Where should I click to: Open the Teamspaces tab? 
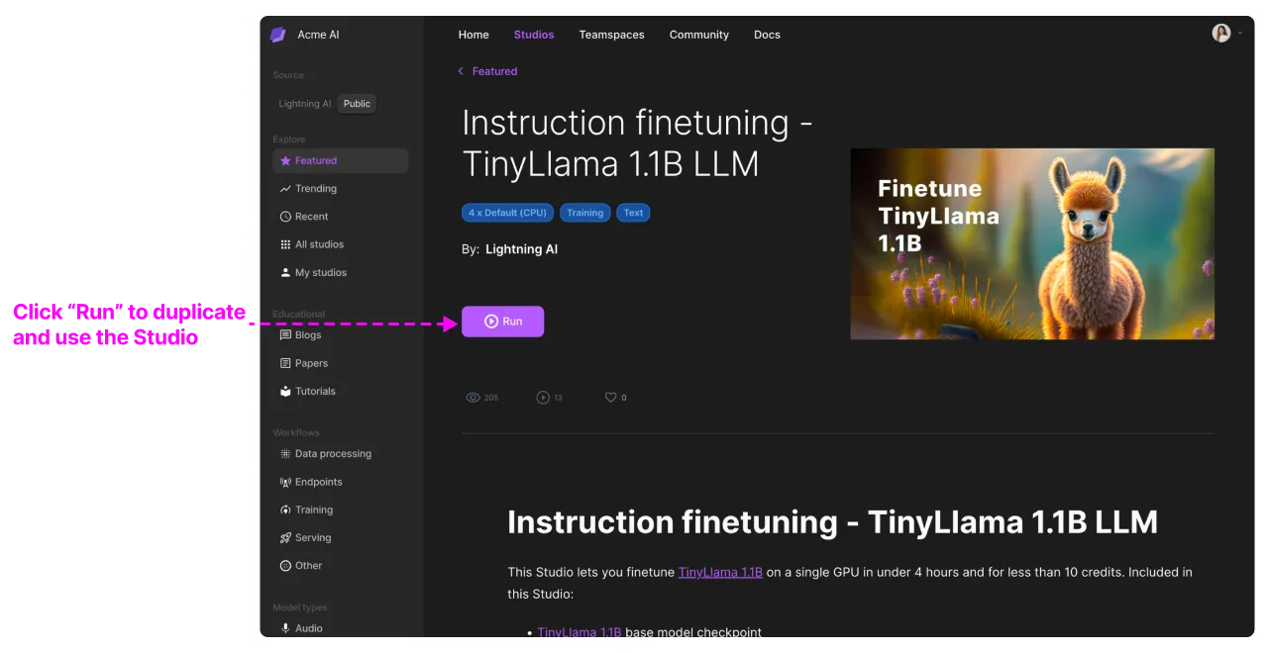(611, 35)
